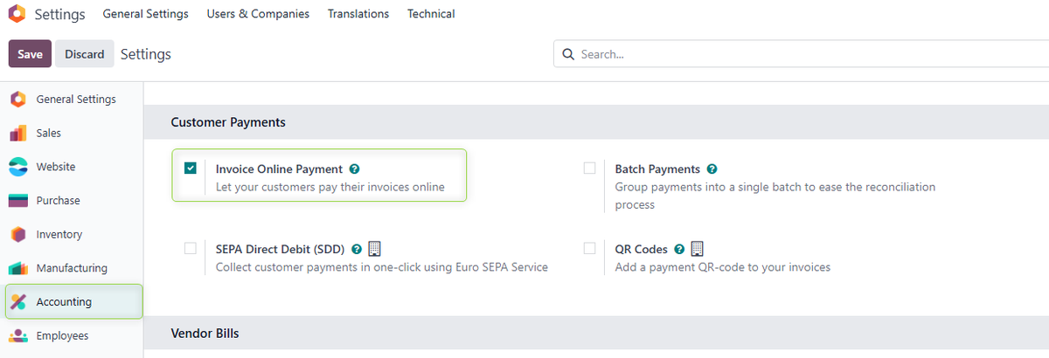Select the Inventory settings label
Screen dimensions: 1049x358
tap(59, 234)
